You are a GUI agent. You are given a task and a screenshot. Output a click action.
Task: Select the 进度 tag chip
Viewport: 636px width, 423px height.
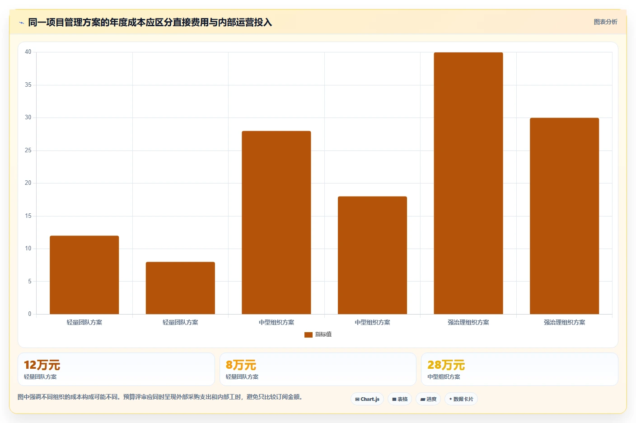[x=428, y=399]
